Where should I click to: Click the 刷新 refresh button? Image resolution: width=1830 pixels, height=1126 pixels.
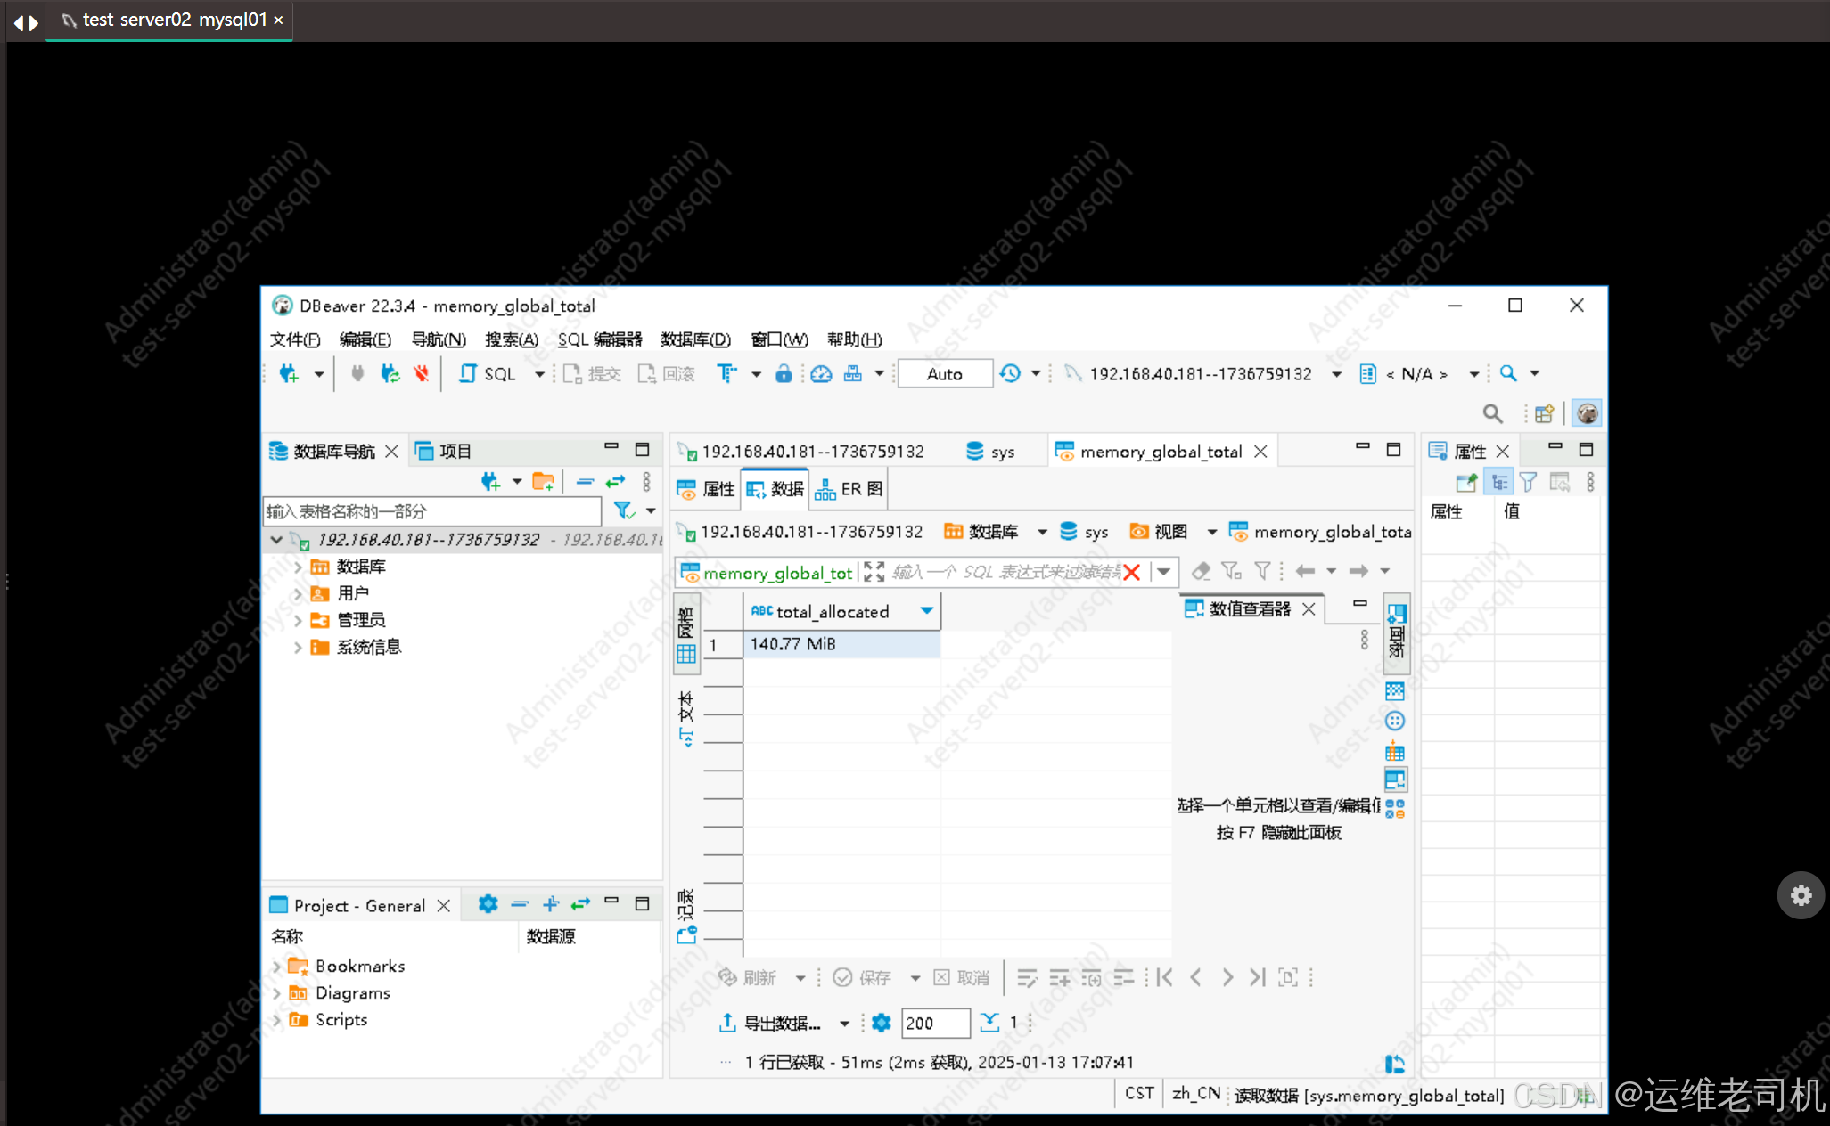coord(749,977)
